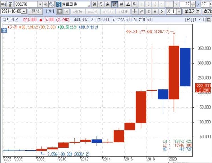Select interval preset 1

[142, 4]
